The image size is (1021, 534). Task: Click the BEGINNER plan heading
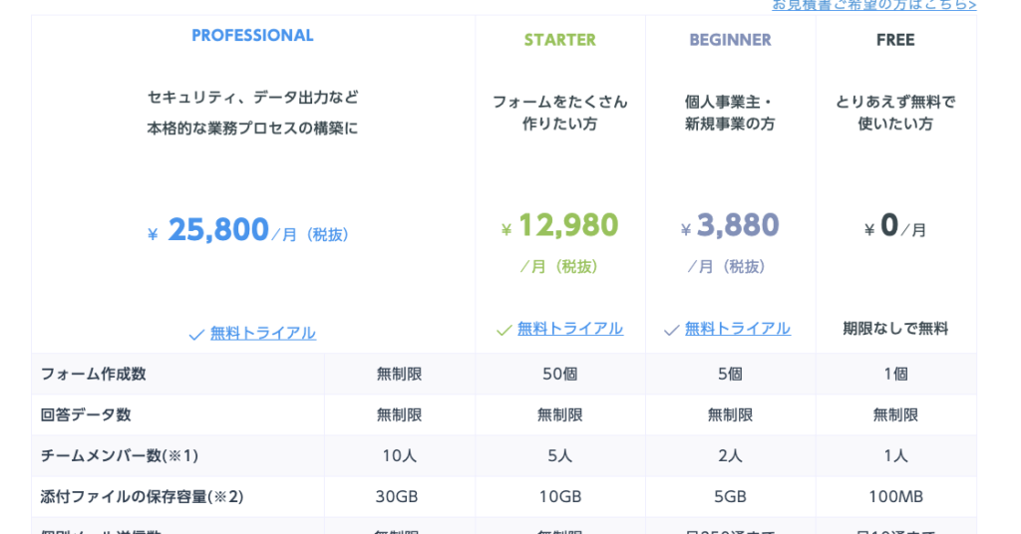(730, 40)
